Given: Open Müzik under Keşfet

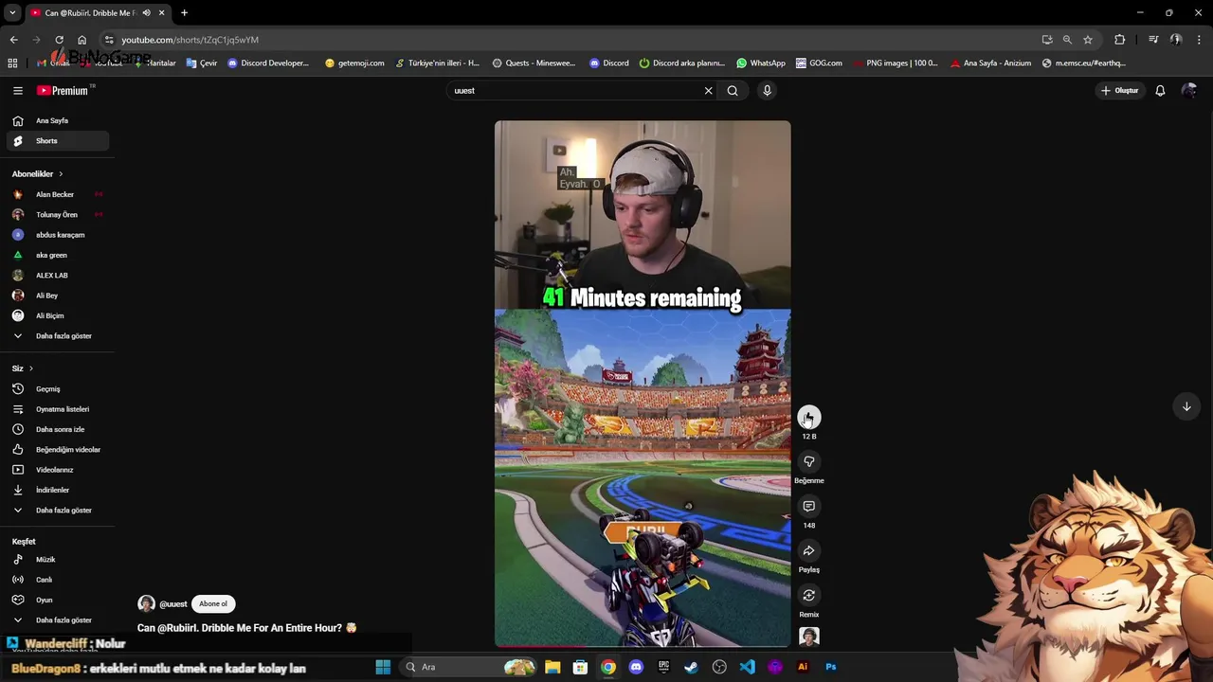Looking at the screenshot, I should tap(58, 560).
